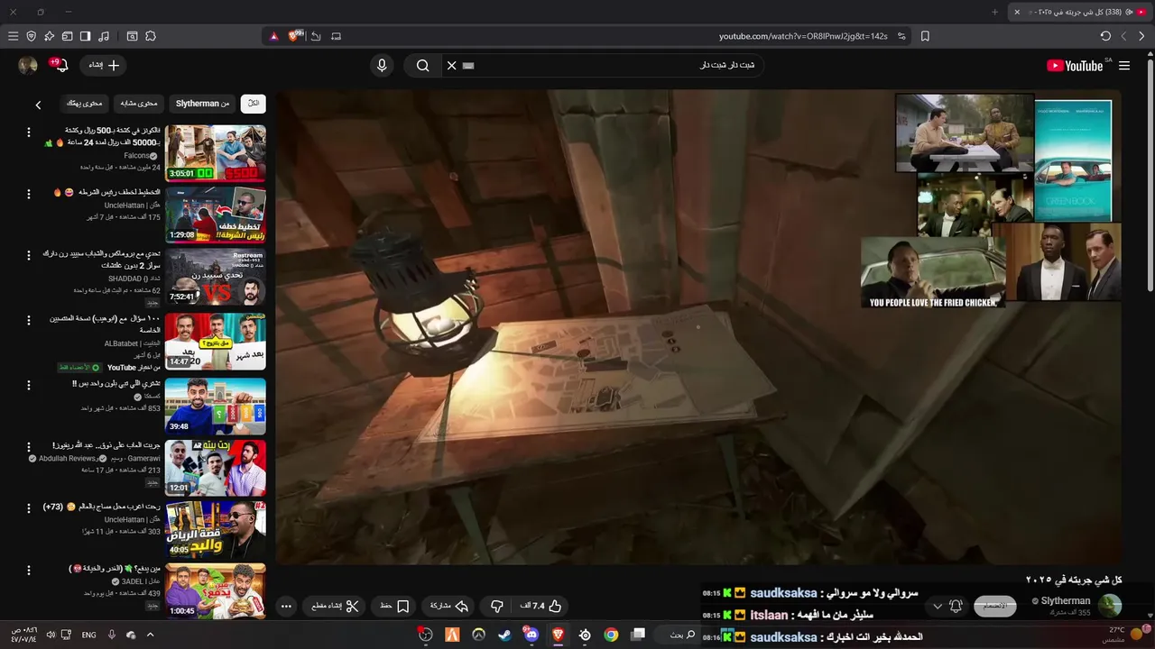Click the Brave VPN shield icon

[x=31, y=36]
